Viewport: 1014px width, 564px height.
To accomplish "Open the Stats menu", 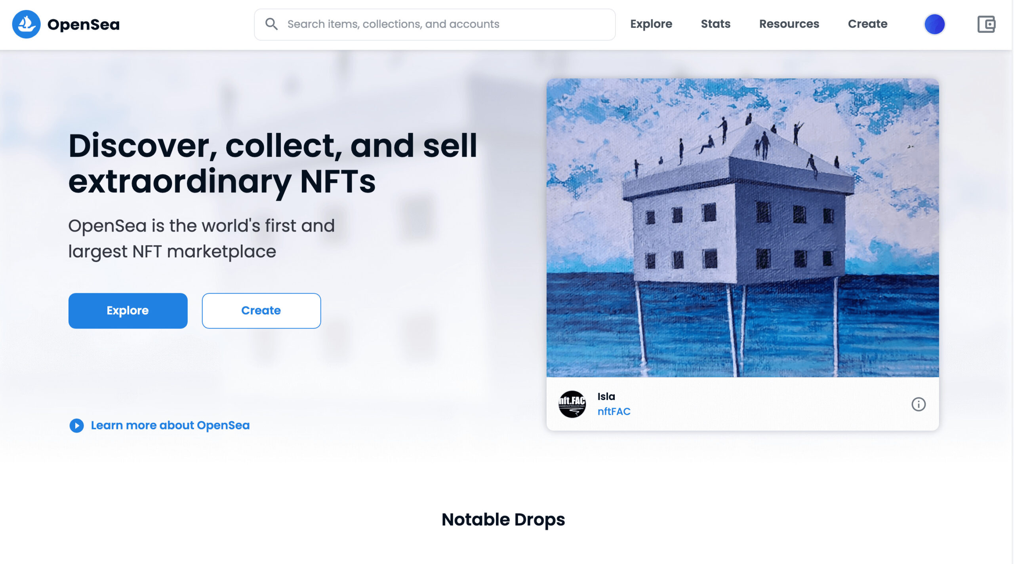I will (715, 24).
